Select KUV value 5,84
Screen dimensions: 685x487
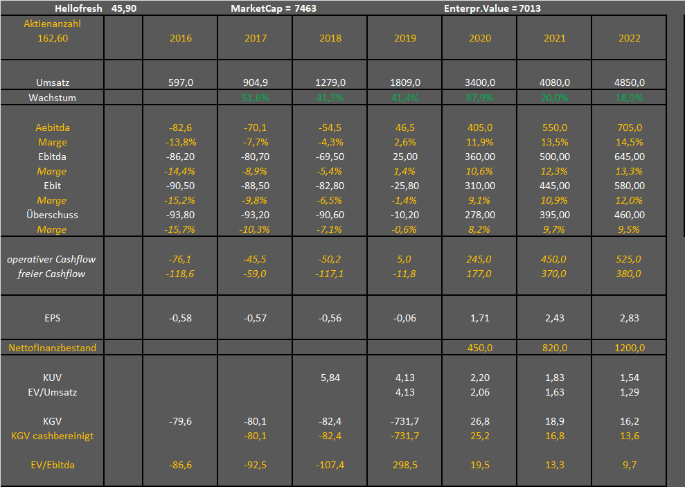[330, 378]
